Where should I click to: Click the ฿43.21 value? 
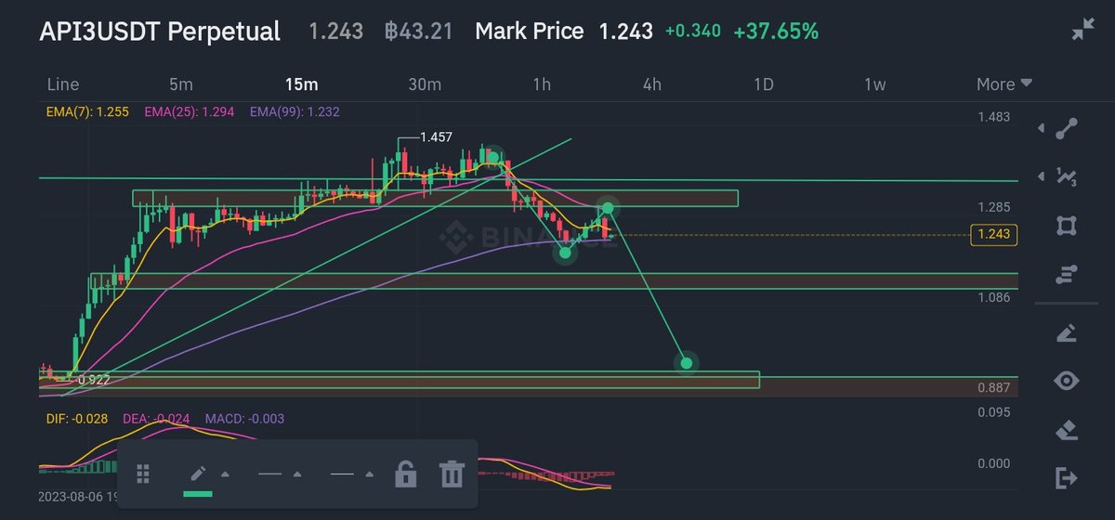[418, 32]
